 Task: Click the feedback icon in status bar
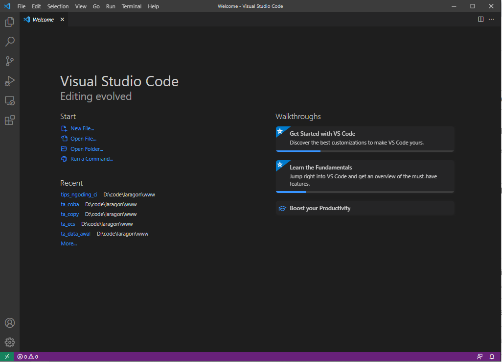479,357
